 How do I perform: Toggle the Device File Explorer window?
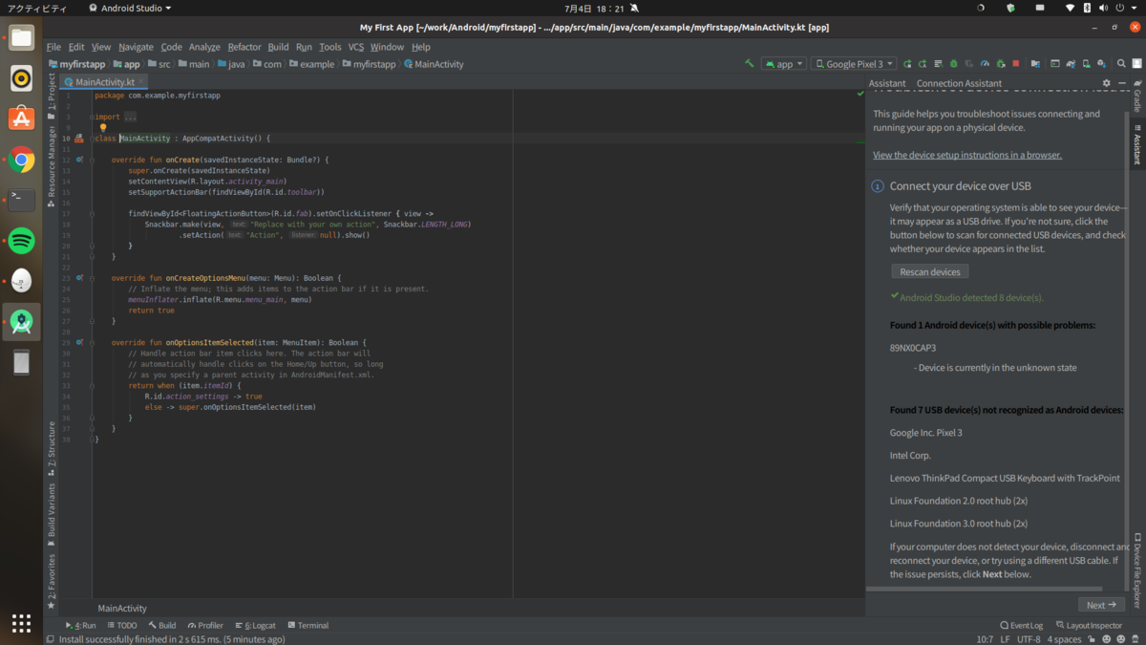1137,570
